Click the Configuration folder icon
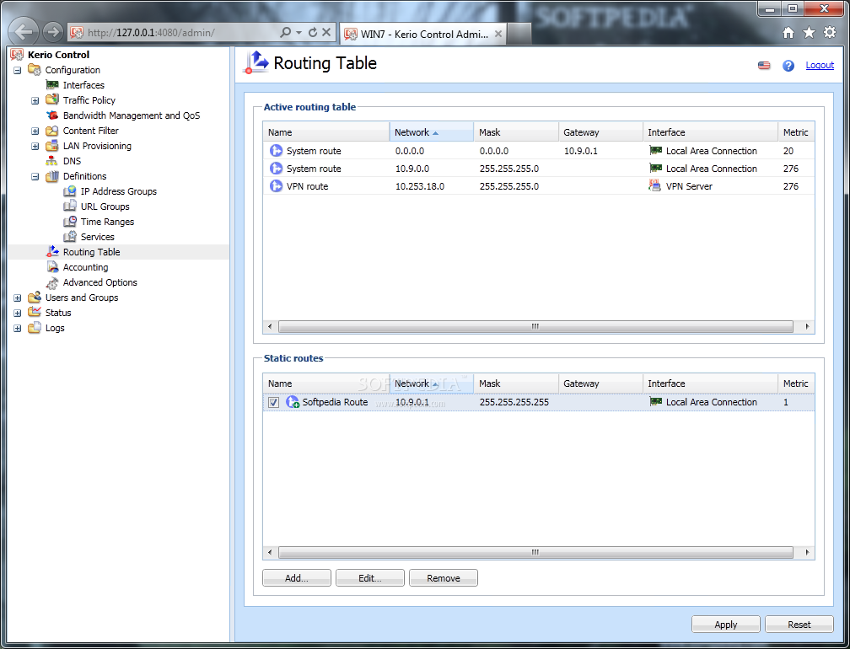The width and height of the screenshot is (850, 649). coord(34,69)
